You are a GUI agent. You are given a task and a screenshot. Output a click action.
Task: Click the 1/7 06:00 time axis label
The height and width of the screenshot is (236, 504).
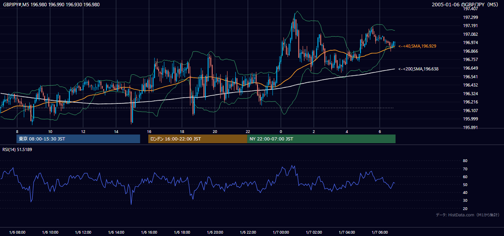379,232
